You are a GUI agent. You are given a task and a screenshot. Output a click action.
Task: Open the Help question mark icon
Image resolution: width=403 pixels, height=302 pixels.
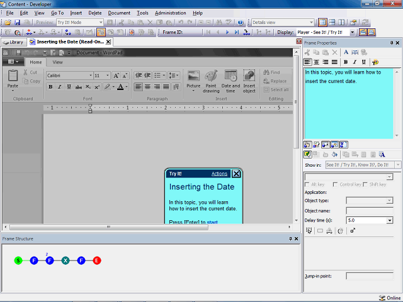tap(241, 23)
